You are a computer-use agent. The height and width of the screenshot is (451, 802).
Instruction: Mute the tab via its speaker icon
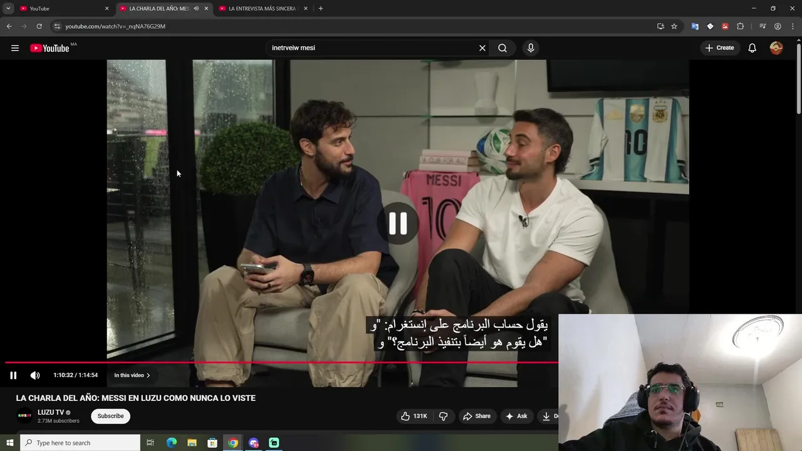[x=196, y=9]
